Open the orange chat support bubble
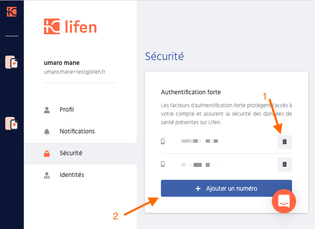 coord(284,201)
